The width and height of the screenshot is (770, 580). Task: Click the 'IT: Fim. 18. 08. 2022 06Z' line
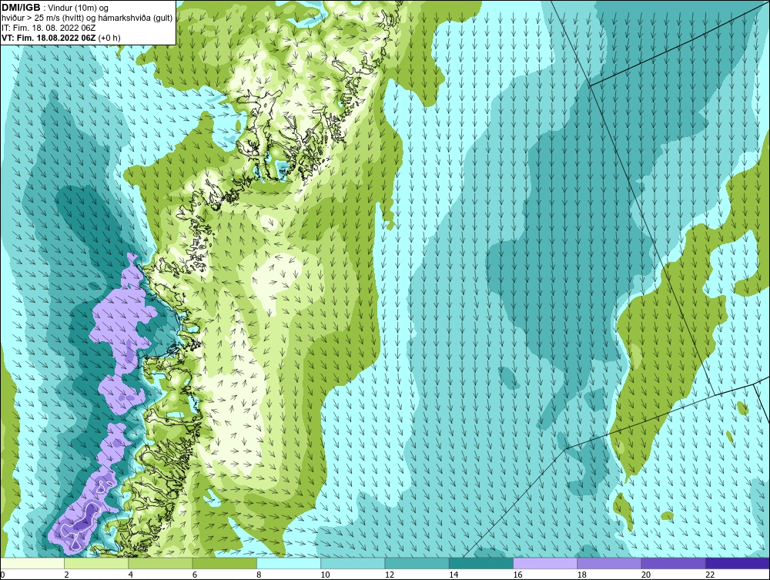click(x=49, y=28)
